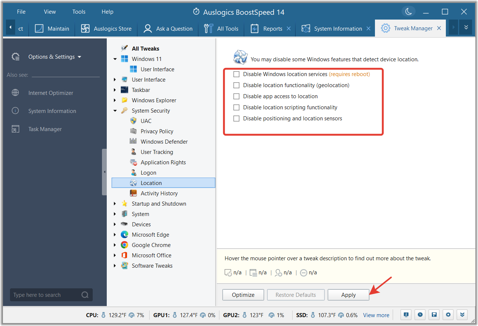Click the Logon user icon
This screenshot has height=326, width=478.
point(133,172)
